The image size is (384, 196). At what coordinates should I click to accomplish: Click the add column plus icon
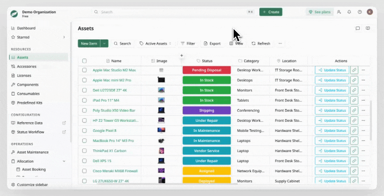(x=181, y=56)
